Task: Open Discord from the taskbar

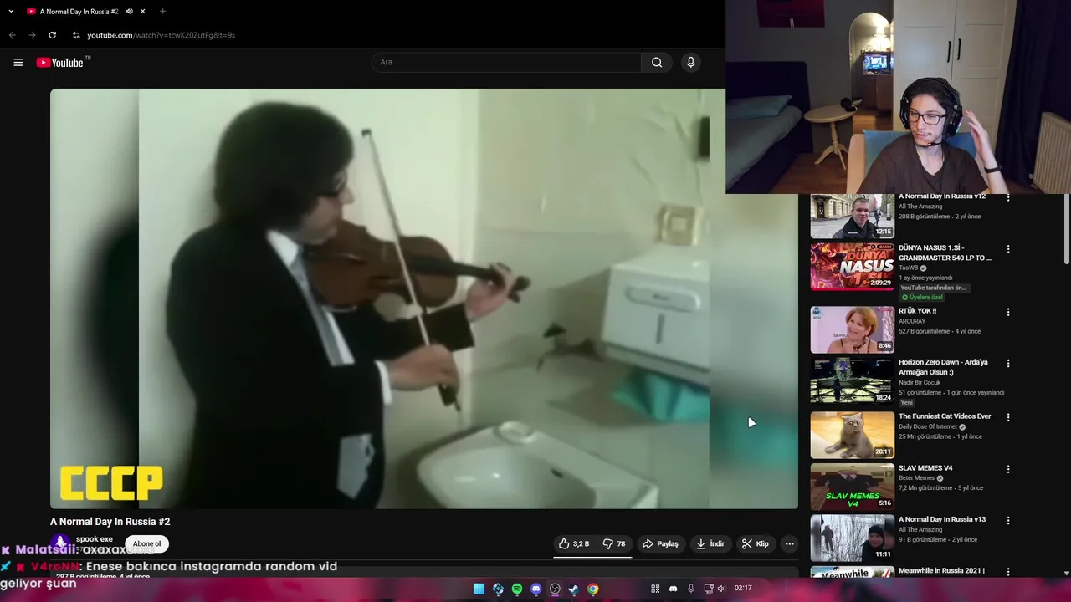Action: pos(536,589)
